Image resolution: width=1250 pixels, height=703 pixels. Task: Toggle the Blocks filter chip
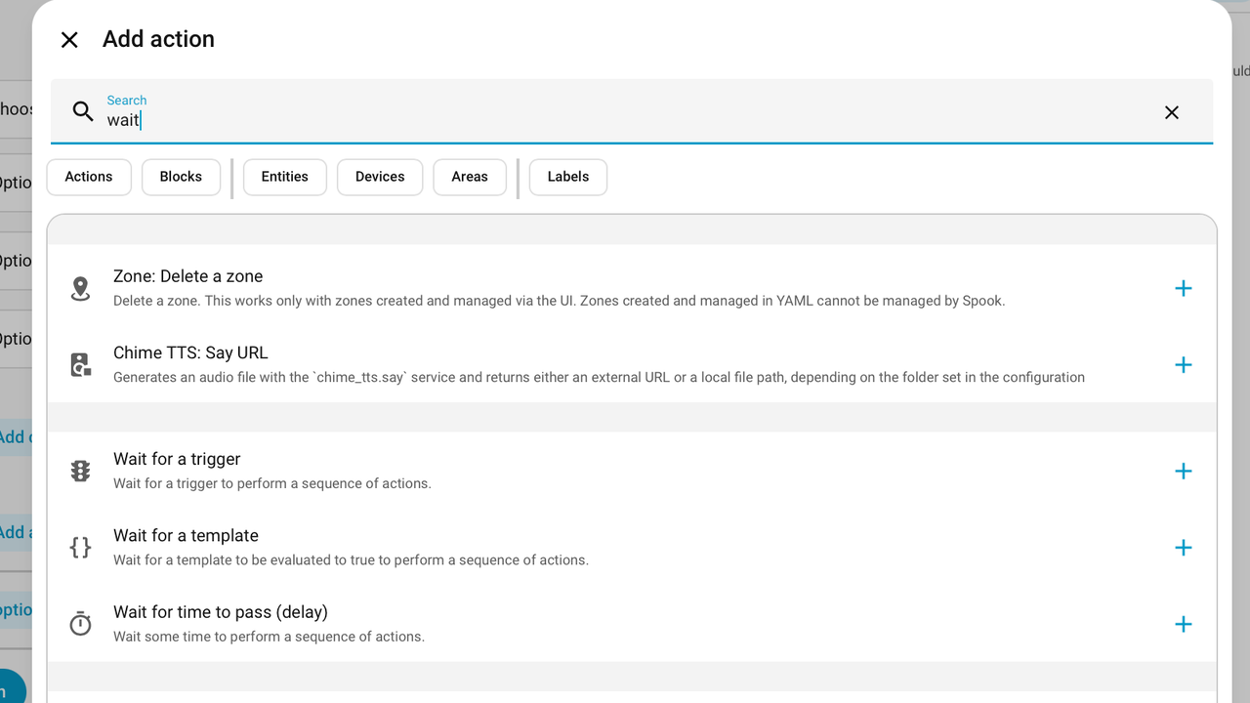181,177
